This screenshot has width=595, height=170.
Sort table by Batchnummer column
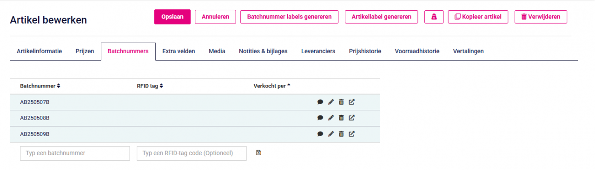click(x=40, y=86)
